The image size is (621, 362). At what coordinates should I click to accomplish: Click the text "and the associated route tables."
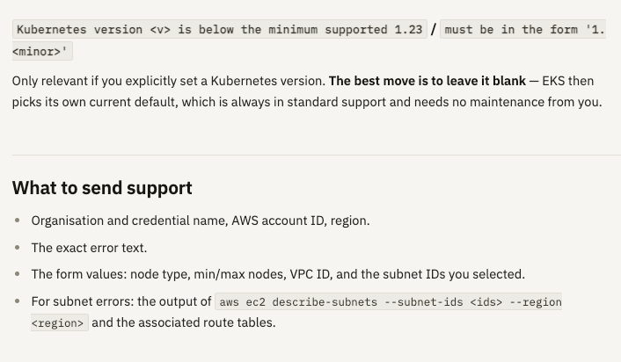[184, 322]
